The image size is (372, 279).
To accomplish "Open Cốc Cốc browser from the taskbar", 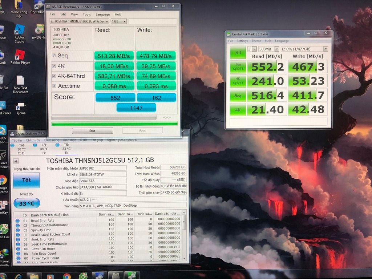I will [x=83, y=276].
